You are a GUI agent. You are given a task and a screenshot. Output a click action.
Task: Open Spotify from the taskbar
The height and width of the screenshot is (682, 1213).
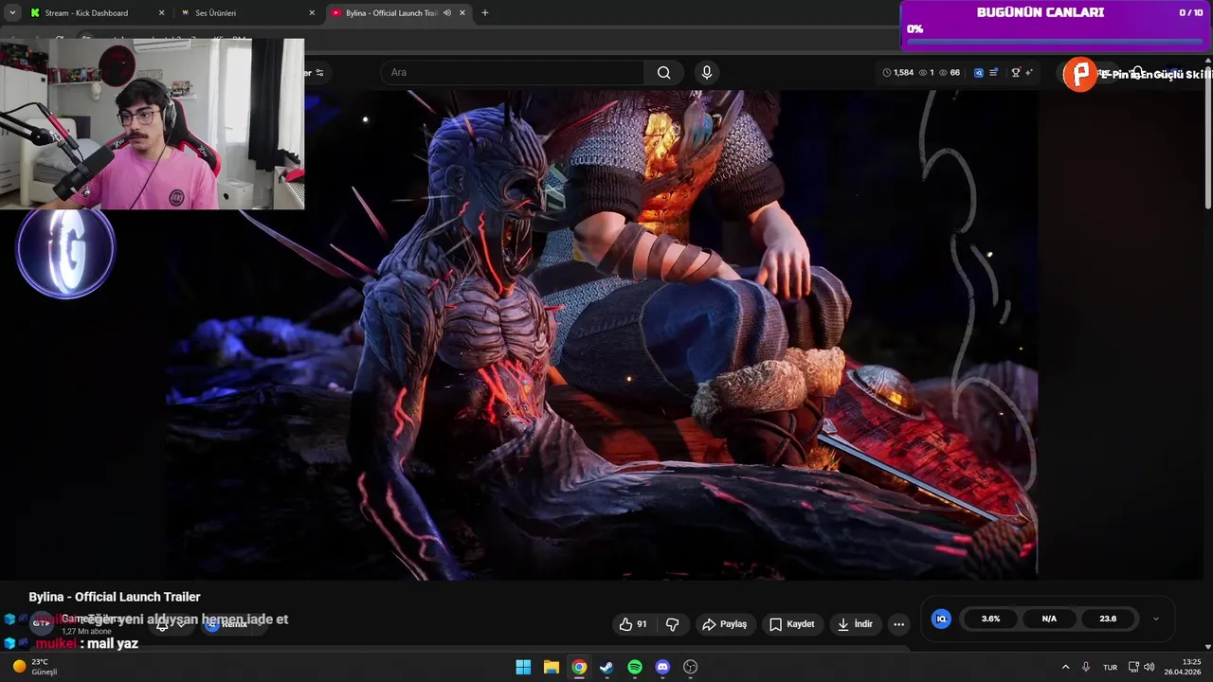coord(635,667)
